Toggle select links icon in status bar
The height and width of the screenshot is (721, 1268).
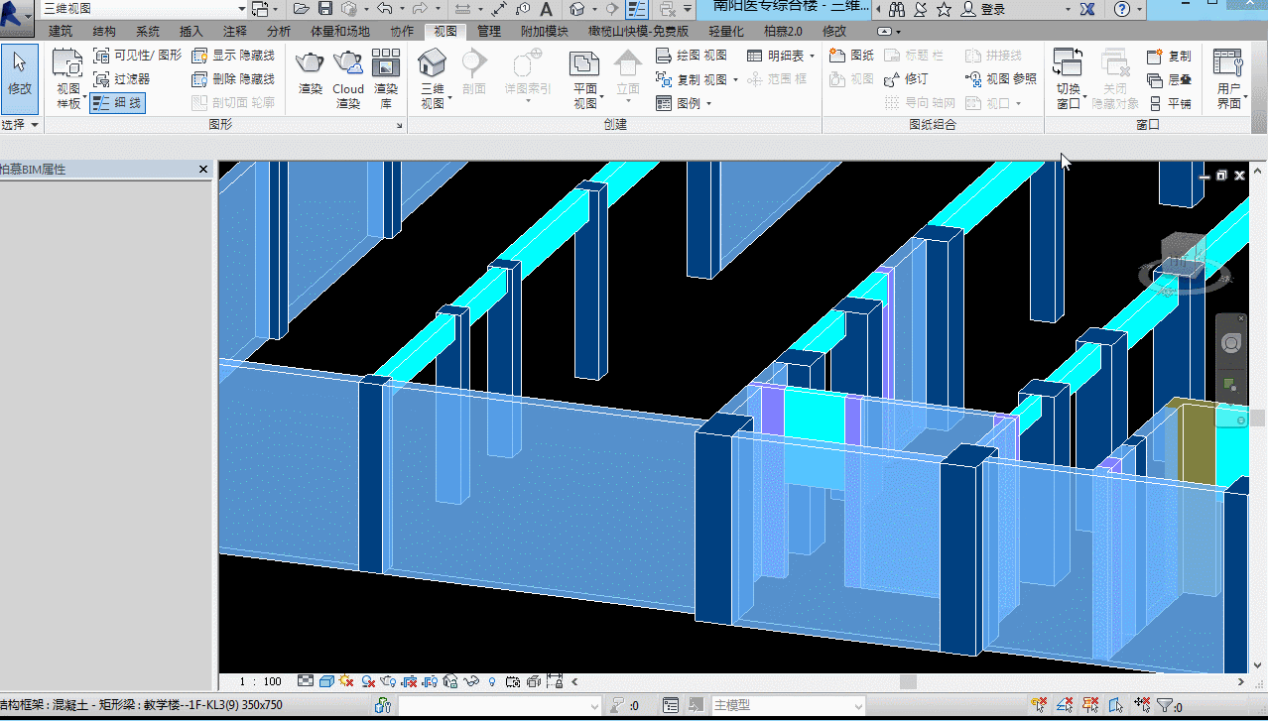(1039, 706)
